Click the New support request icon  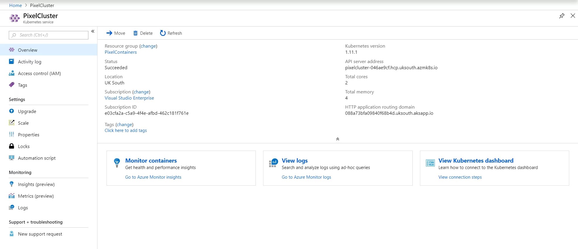12,234
